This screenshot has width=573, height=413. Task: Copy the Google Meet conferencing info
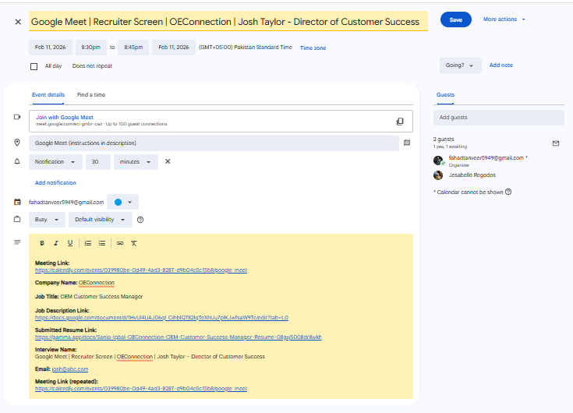[400, 122]
